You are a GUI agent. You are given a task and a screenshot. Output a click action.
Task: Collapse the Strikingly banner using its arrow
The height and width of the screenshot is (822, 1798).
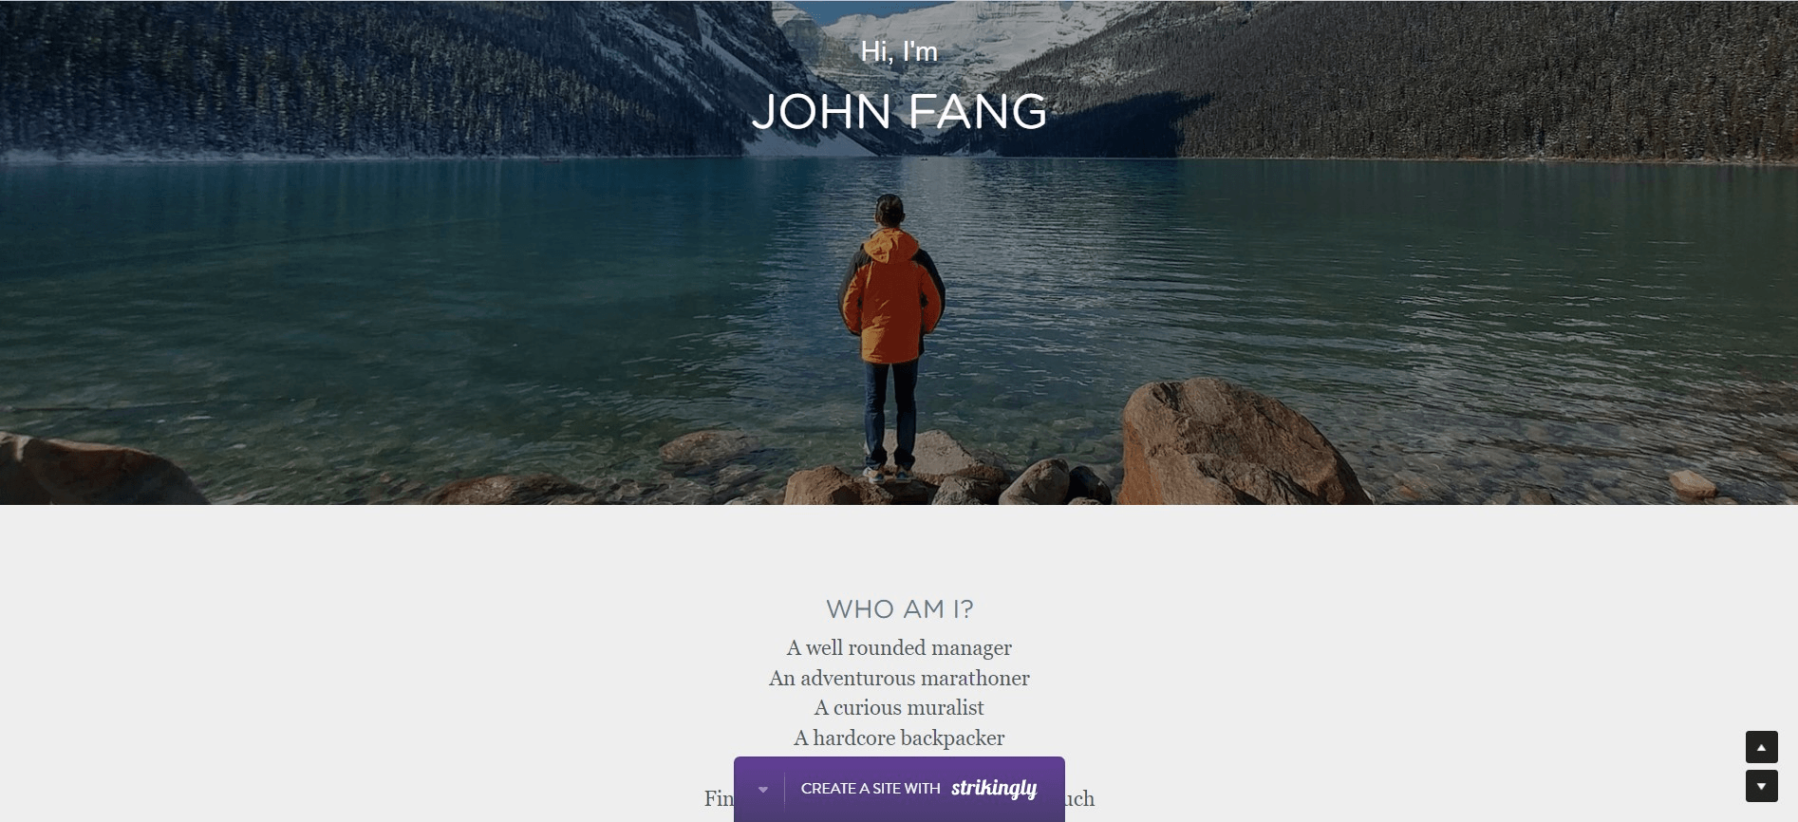tap(762, 790)
